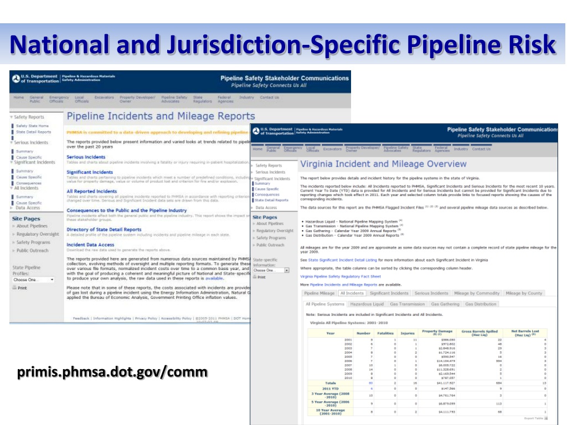Image resolution: width=567 pixels, height=425 pixels.
Task: Expand Regulatory Oversight in the Mileage Reports page Site Pages
Action: [14, 234]
